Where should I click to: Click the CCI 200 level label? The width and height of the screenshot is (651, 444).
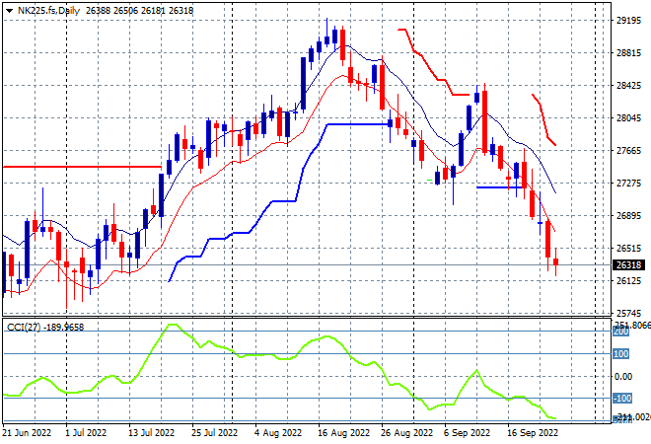[621, 332]
